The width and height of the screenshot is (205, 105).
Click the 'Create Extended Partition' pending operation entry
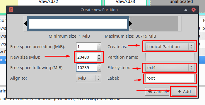[60, 99]
